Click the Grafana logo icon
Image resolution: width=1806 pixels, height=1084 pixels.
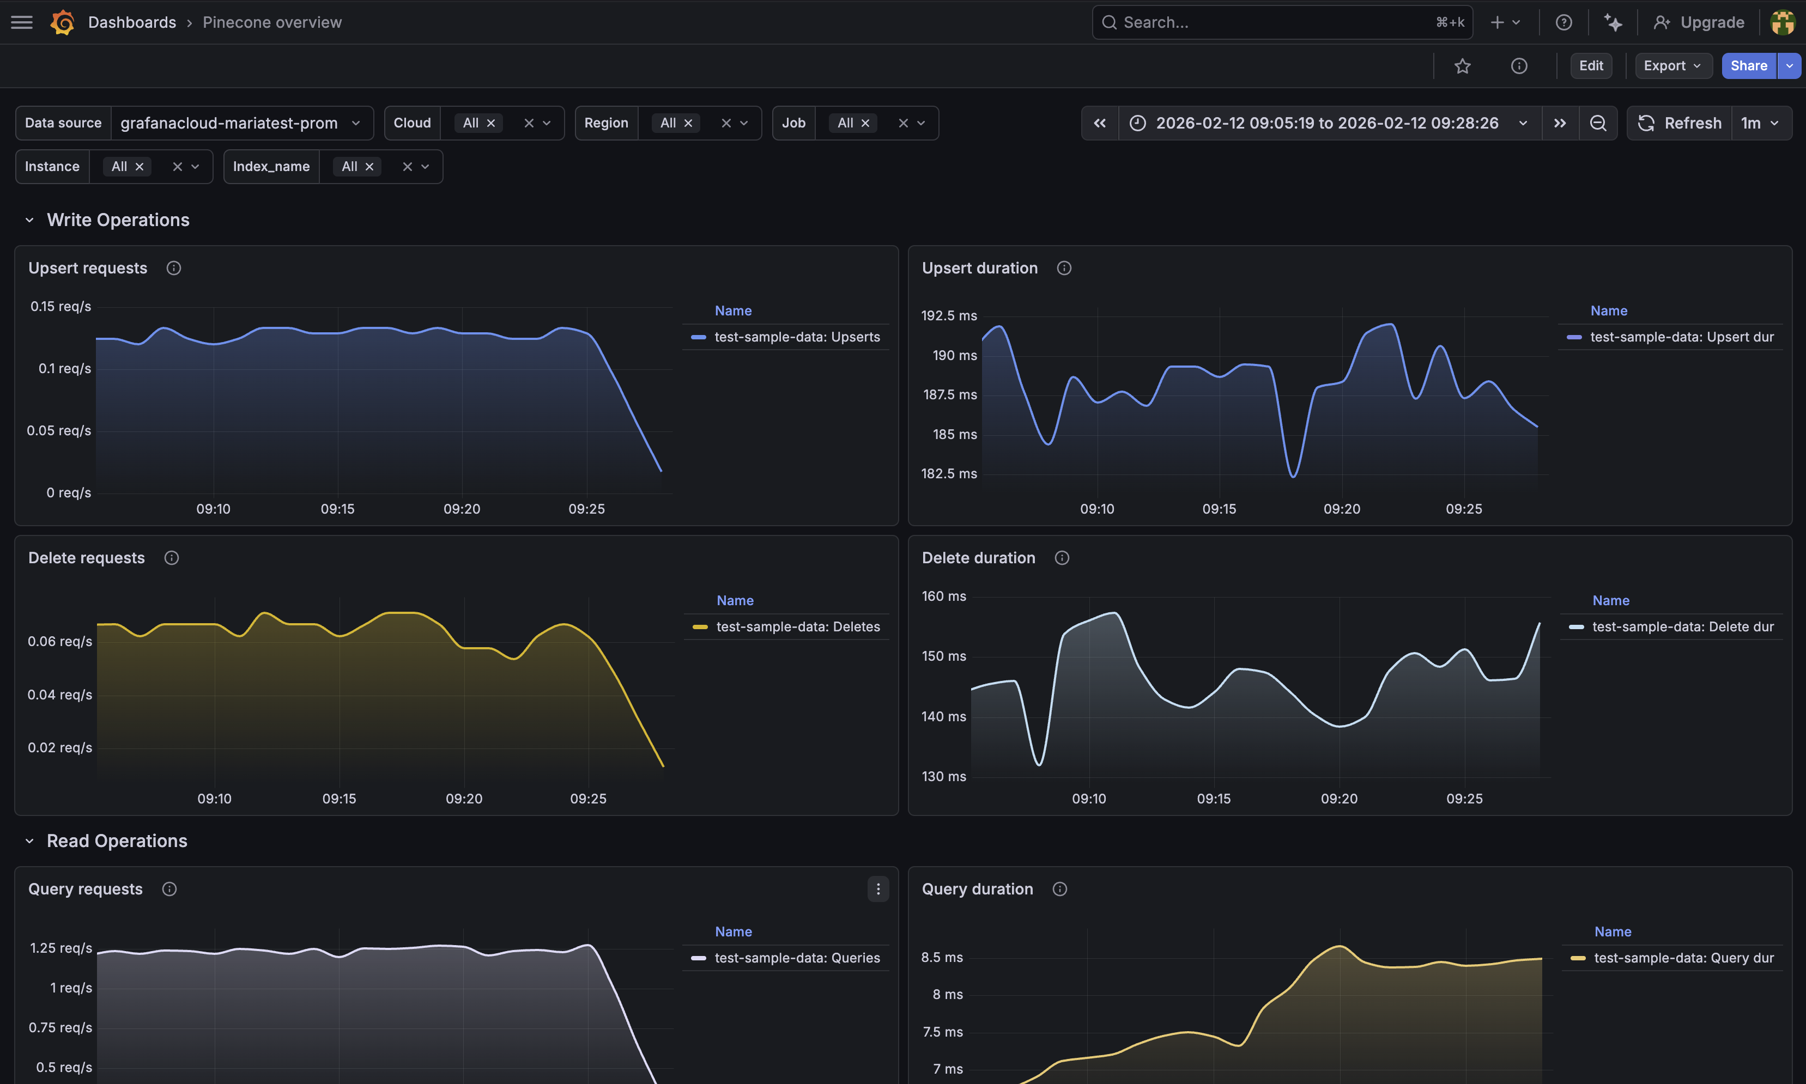click(x=63, y=23)
